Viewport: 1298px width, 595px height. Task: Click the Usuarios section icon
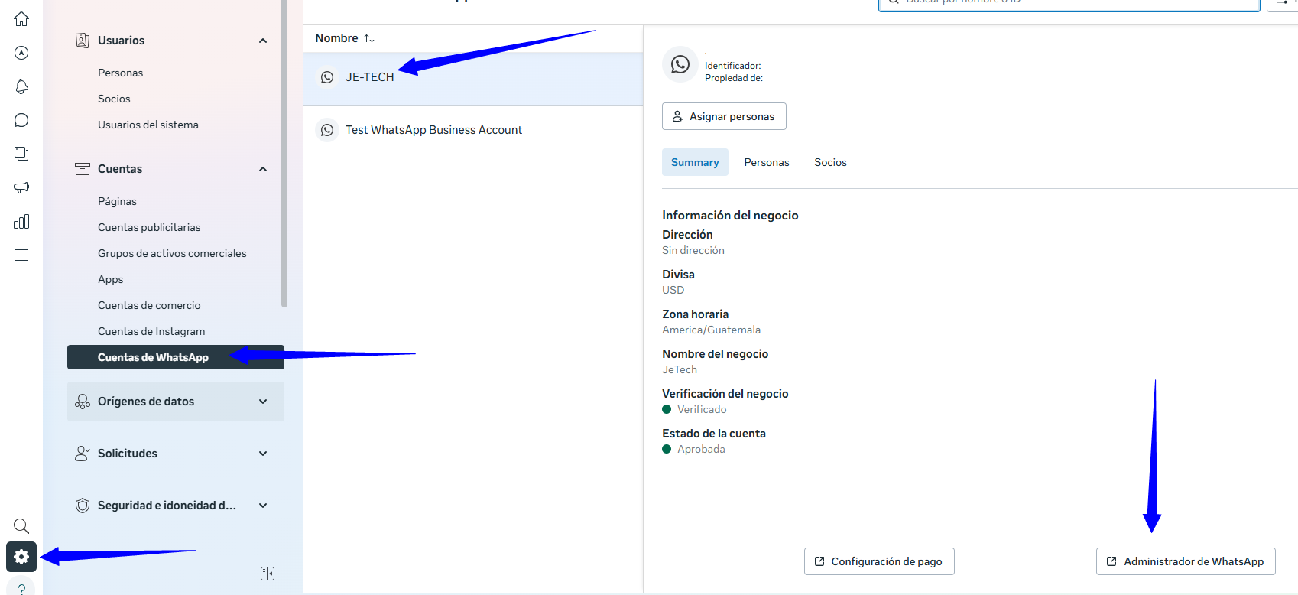pos(83,41)
